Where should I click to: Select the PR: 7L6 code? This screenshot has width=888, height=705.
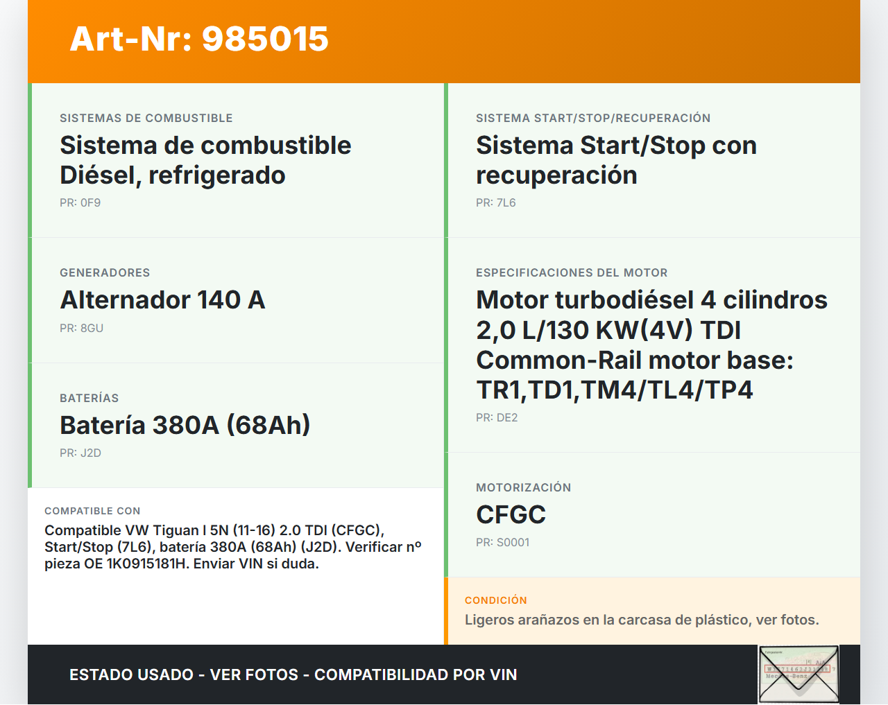click(496, 203)
